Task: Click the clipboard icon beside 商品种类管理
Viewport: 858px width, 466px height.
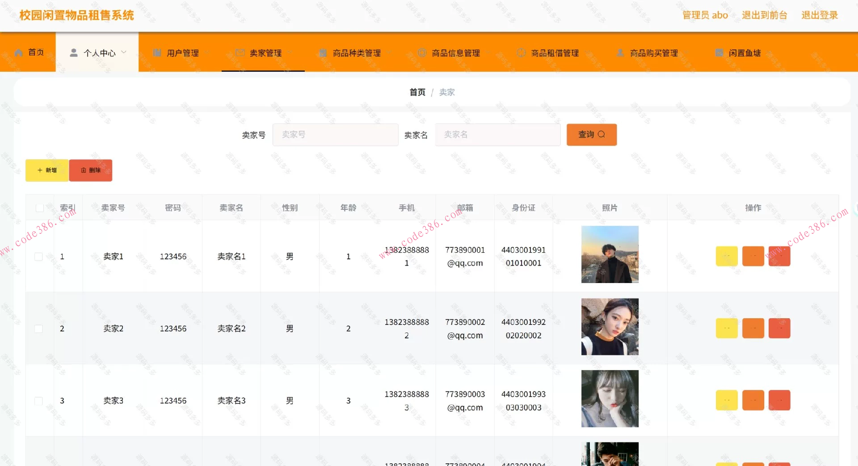Action: 323,52
